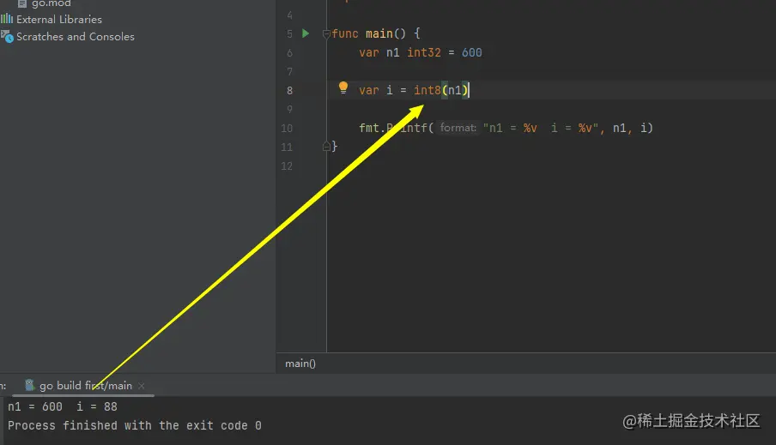
Task: Click the Go icon on run tab
Action: (x=30, y=385)
